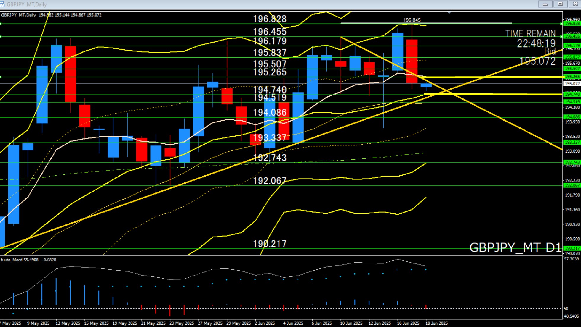Click the 196.828 green price tag on scale
The height and width of the screenshot is (327, 581).
point(572,23)
